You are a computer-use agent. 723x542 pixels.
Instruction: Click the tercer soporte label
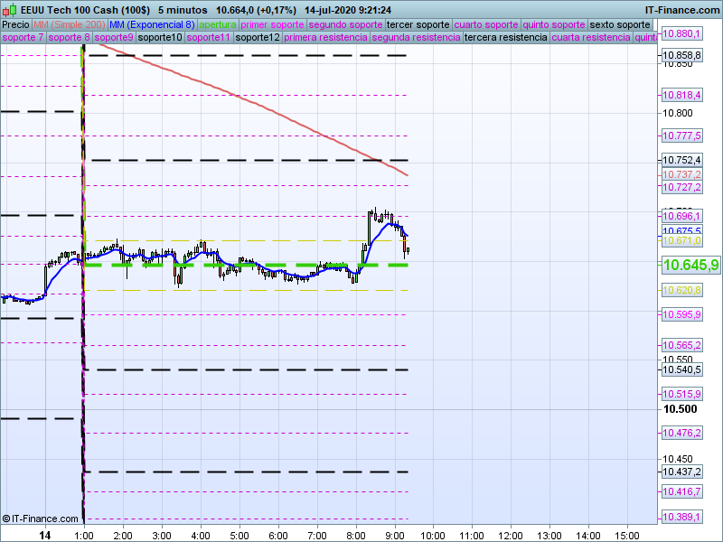click(418, 24)
